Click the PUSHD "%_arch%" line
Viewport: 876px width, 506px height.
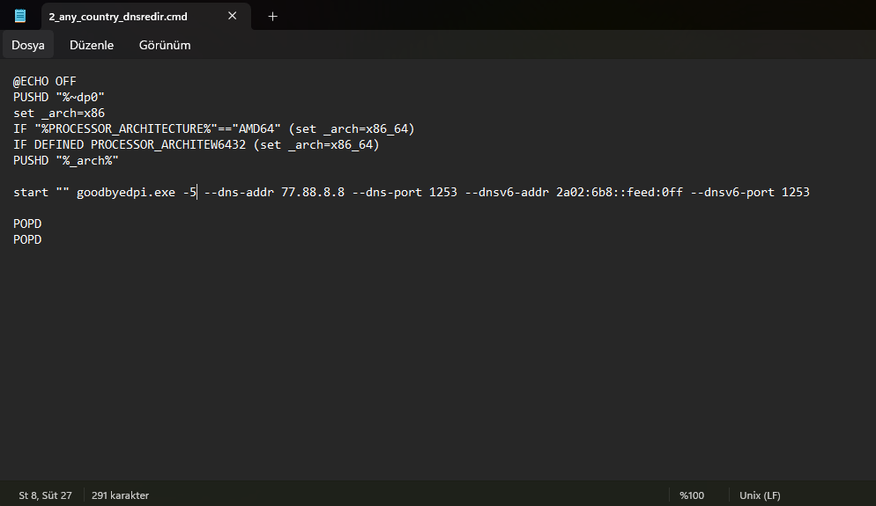pos(66,161)
